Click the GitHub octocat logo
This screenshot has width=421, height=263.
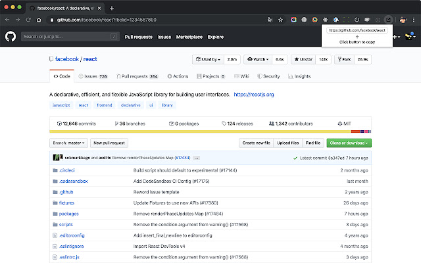click(x=11, y=37)
